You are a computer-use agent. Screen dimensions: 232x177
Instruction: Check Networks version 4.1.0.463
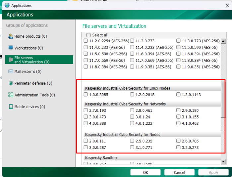(178, 123)
